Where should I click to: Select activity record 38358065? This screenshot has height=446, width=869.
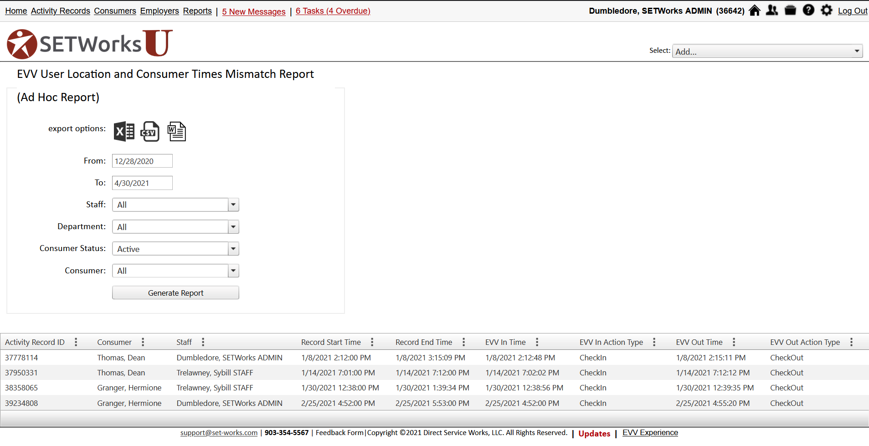pos(21,388)
